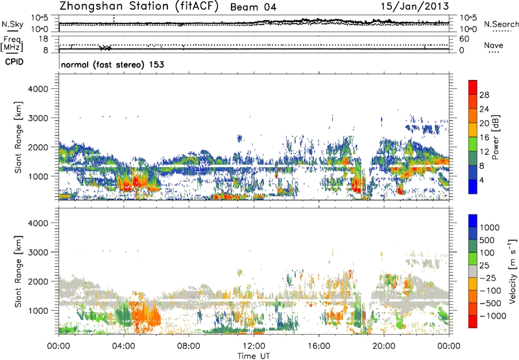Image resolution: width=519 pixels, height=360 pixels.
Task: Select the Beam 04 label
Action: pyautogui.click(x=253, y=7)
